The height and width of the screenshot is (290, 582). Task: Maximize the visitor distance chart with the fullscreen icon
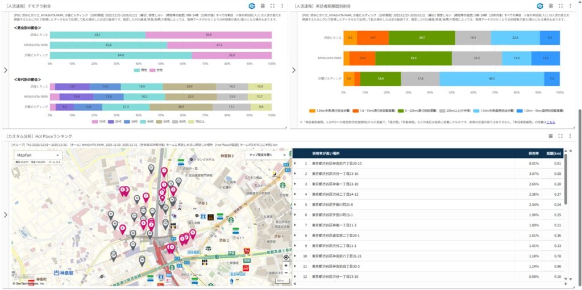click(561, 6)
